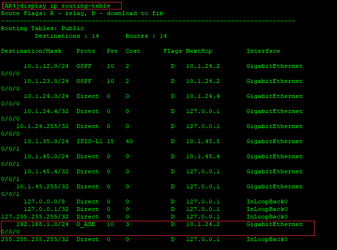Click the 'Pre' column header

click(x=112, y=51)
